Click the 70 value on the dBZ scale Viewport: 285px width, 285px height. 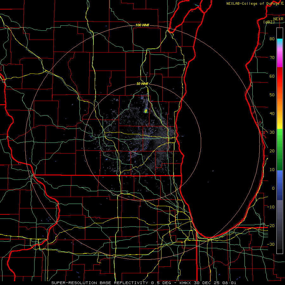tap(272, 58)
